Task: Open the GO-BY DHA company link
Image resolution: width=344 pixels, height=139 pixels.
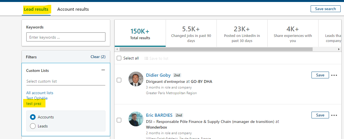Action: 201,81
